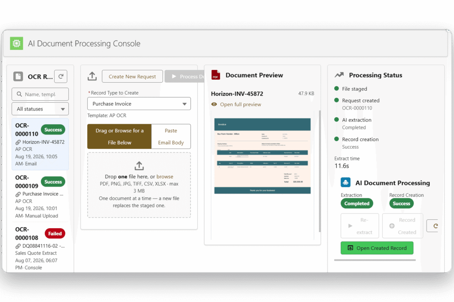Click the Processing Status trend icon
This screenshot has width=454, height=302.
pos(339,75)
